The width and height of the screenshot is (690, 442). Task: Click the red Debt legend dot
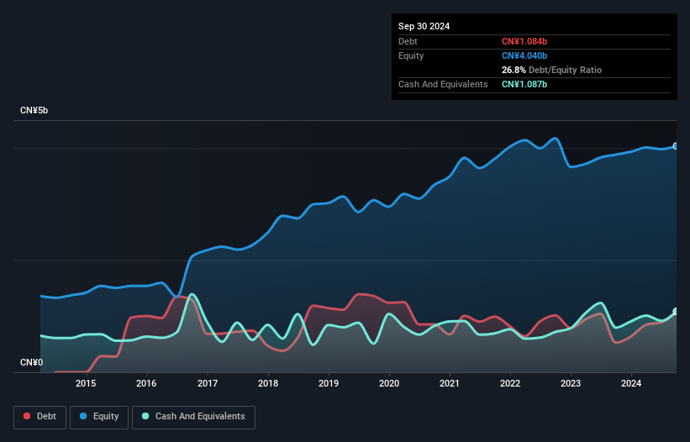[29, 417]
